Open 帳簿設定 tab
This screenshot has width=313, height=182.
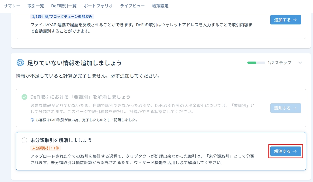tap(160, 6)
